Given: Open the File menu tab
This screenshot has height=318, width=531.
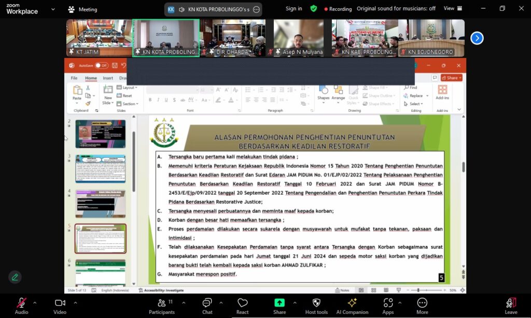Looking at the screenshot, I should click(x=74, y=78).
